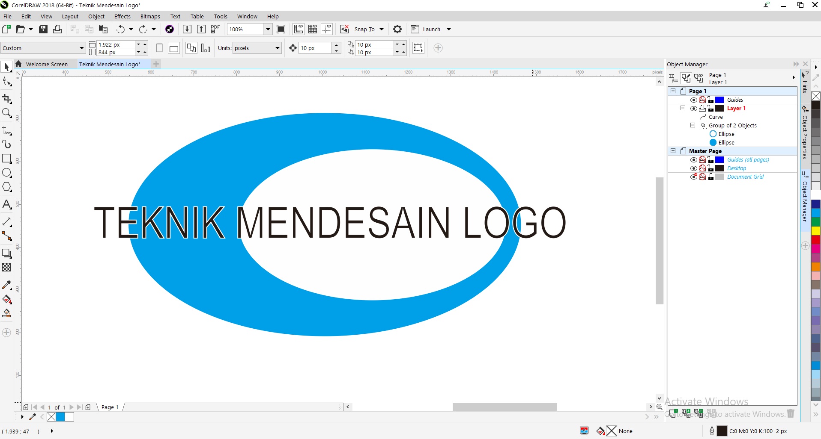Select the Color Eyedropper tool
This screenshot has height=439, width=821.
[7, 285]
